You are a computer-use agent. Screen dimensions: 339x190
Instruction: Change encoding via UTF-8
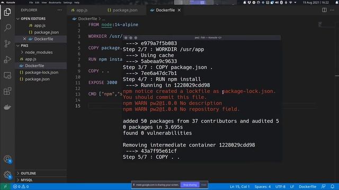[x=280, y=186]
